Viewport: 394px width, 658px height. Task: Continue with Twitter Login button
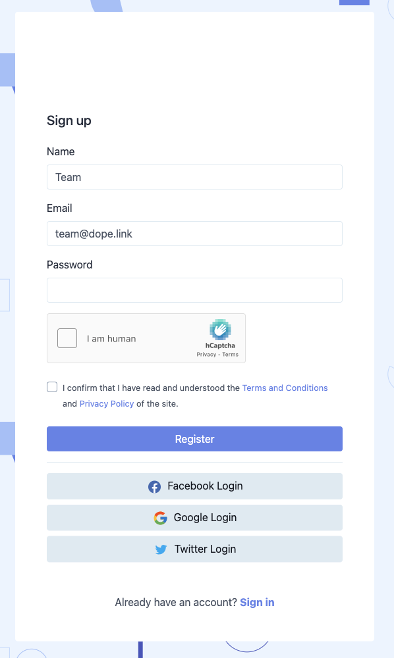click(194, 549)
